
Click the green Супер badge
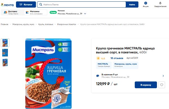click(53, 12)
